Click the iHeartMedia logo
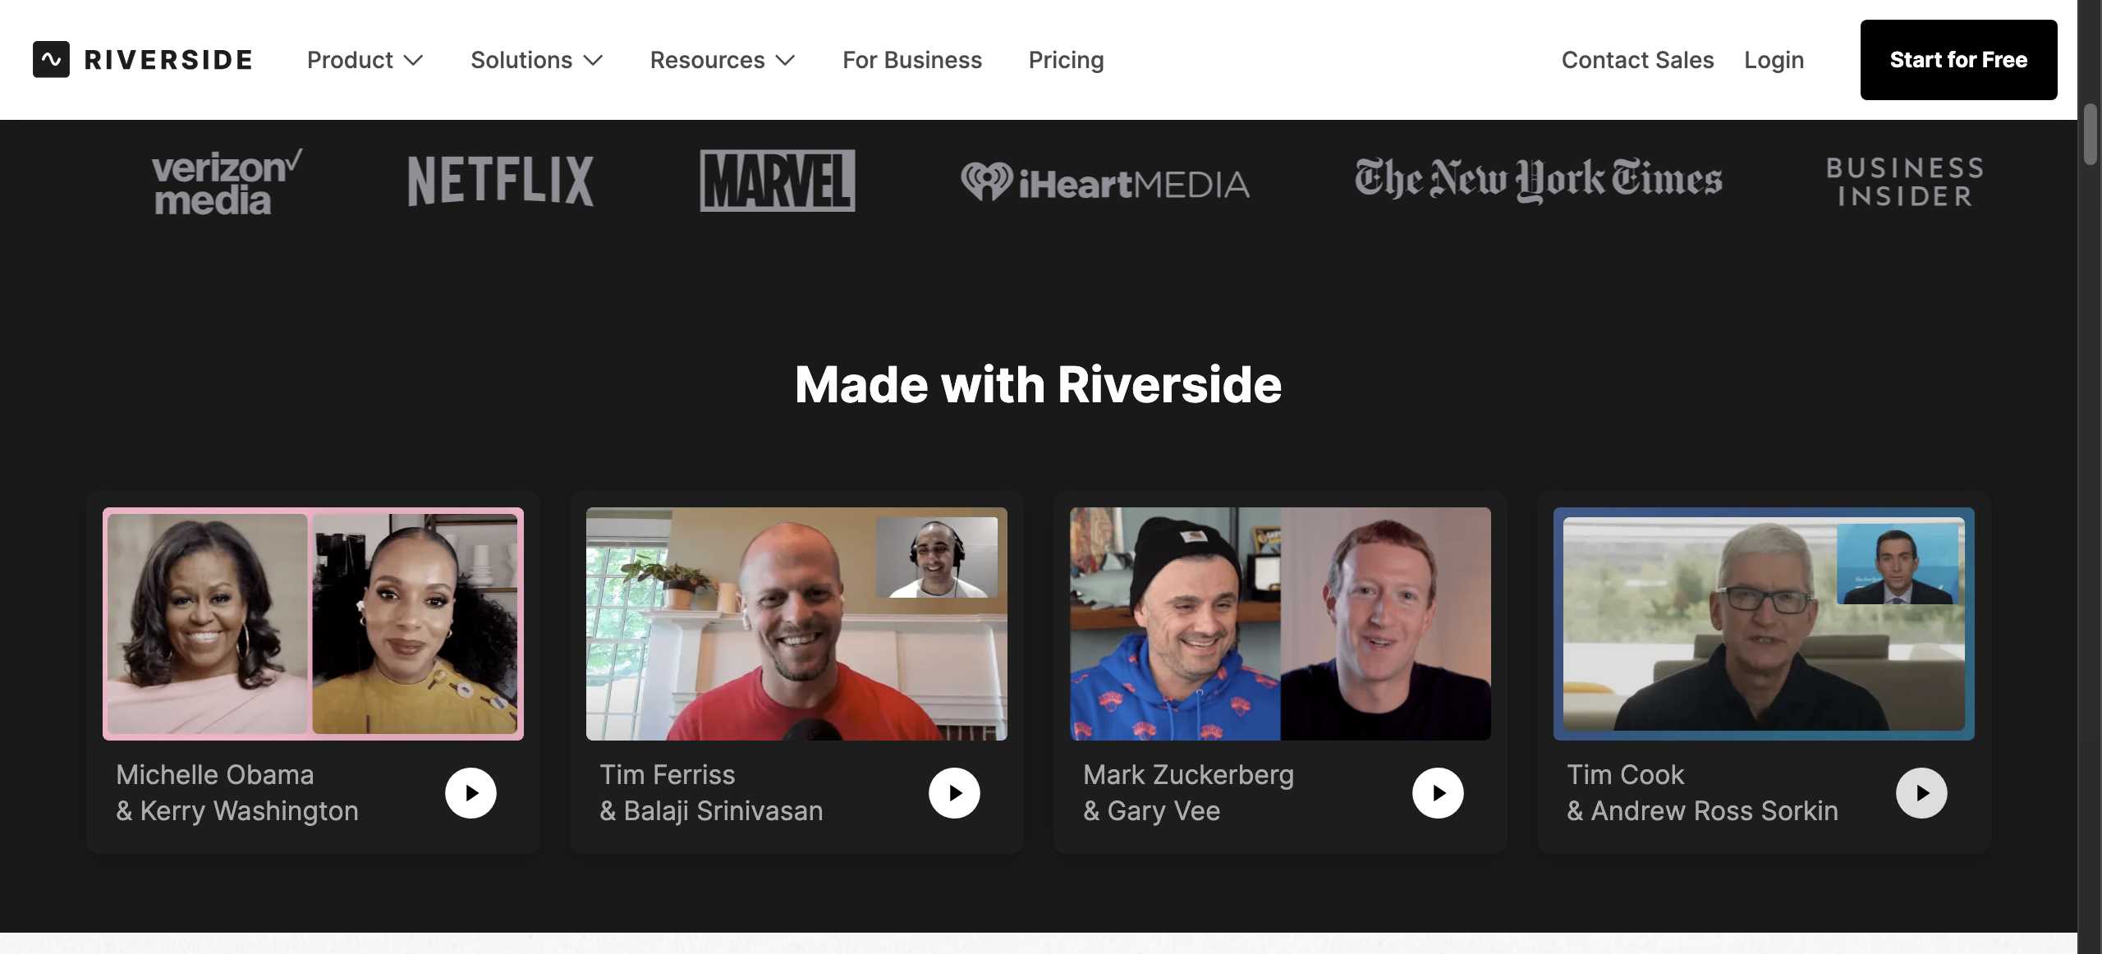2102x954 pixels. (1105, 182)
